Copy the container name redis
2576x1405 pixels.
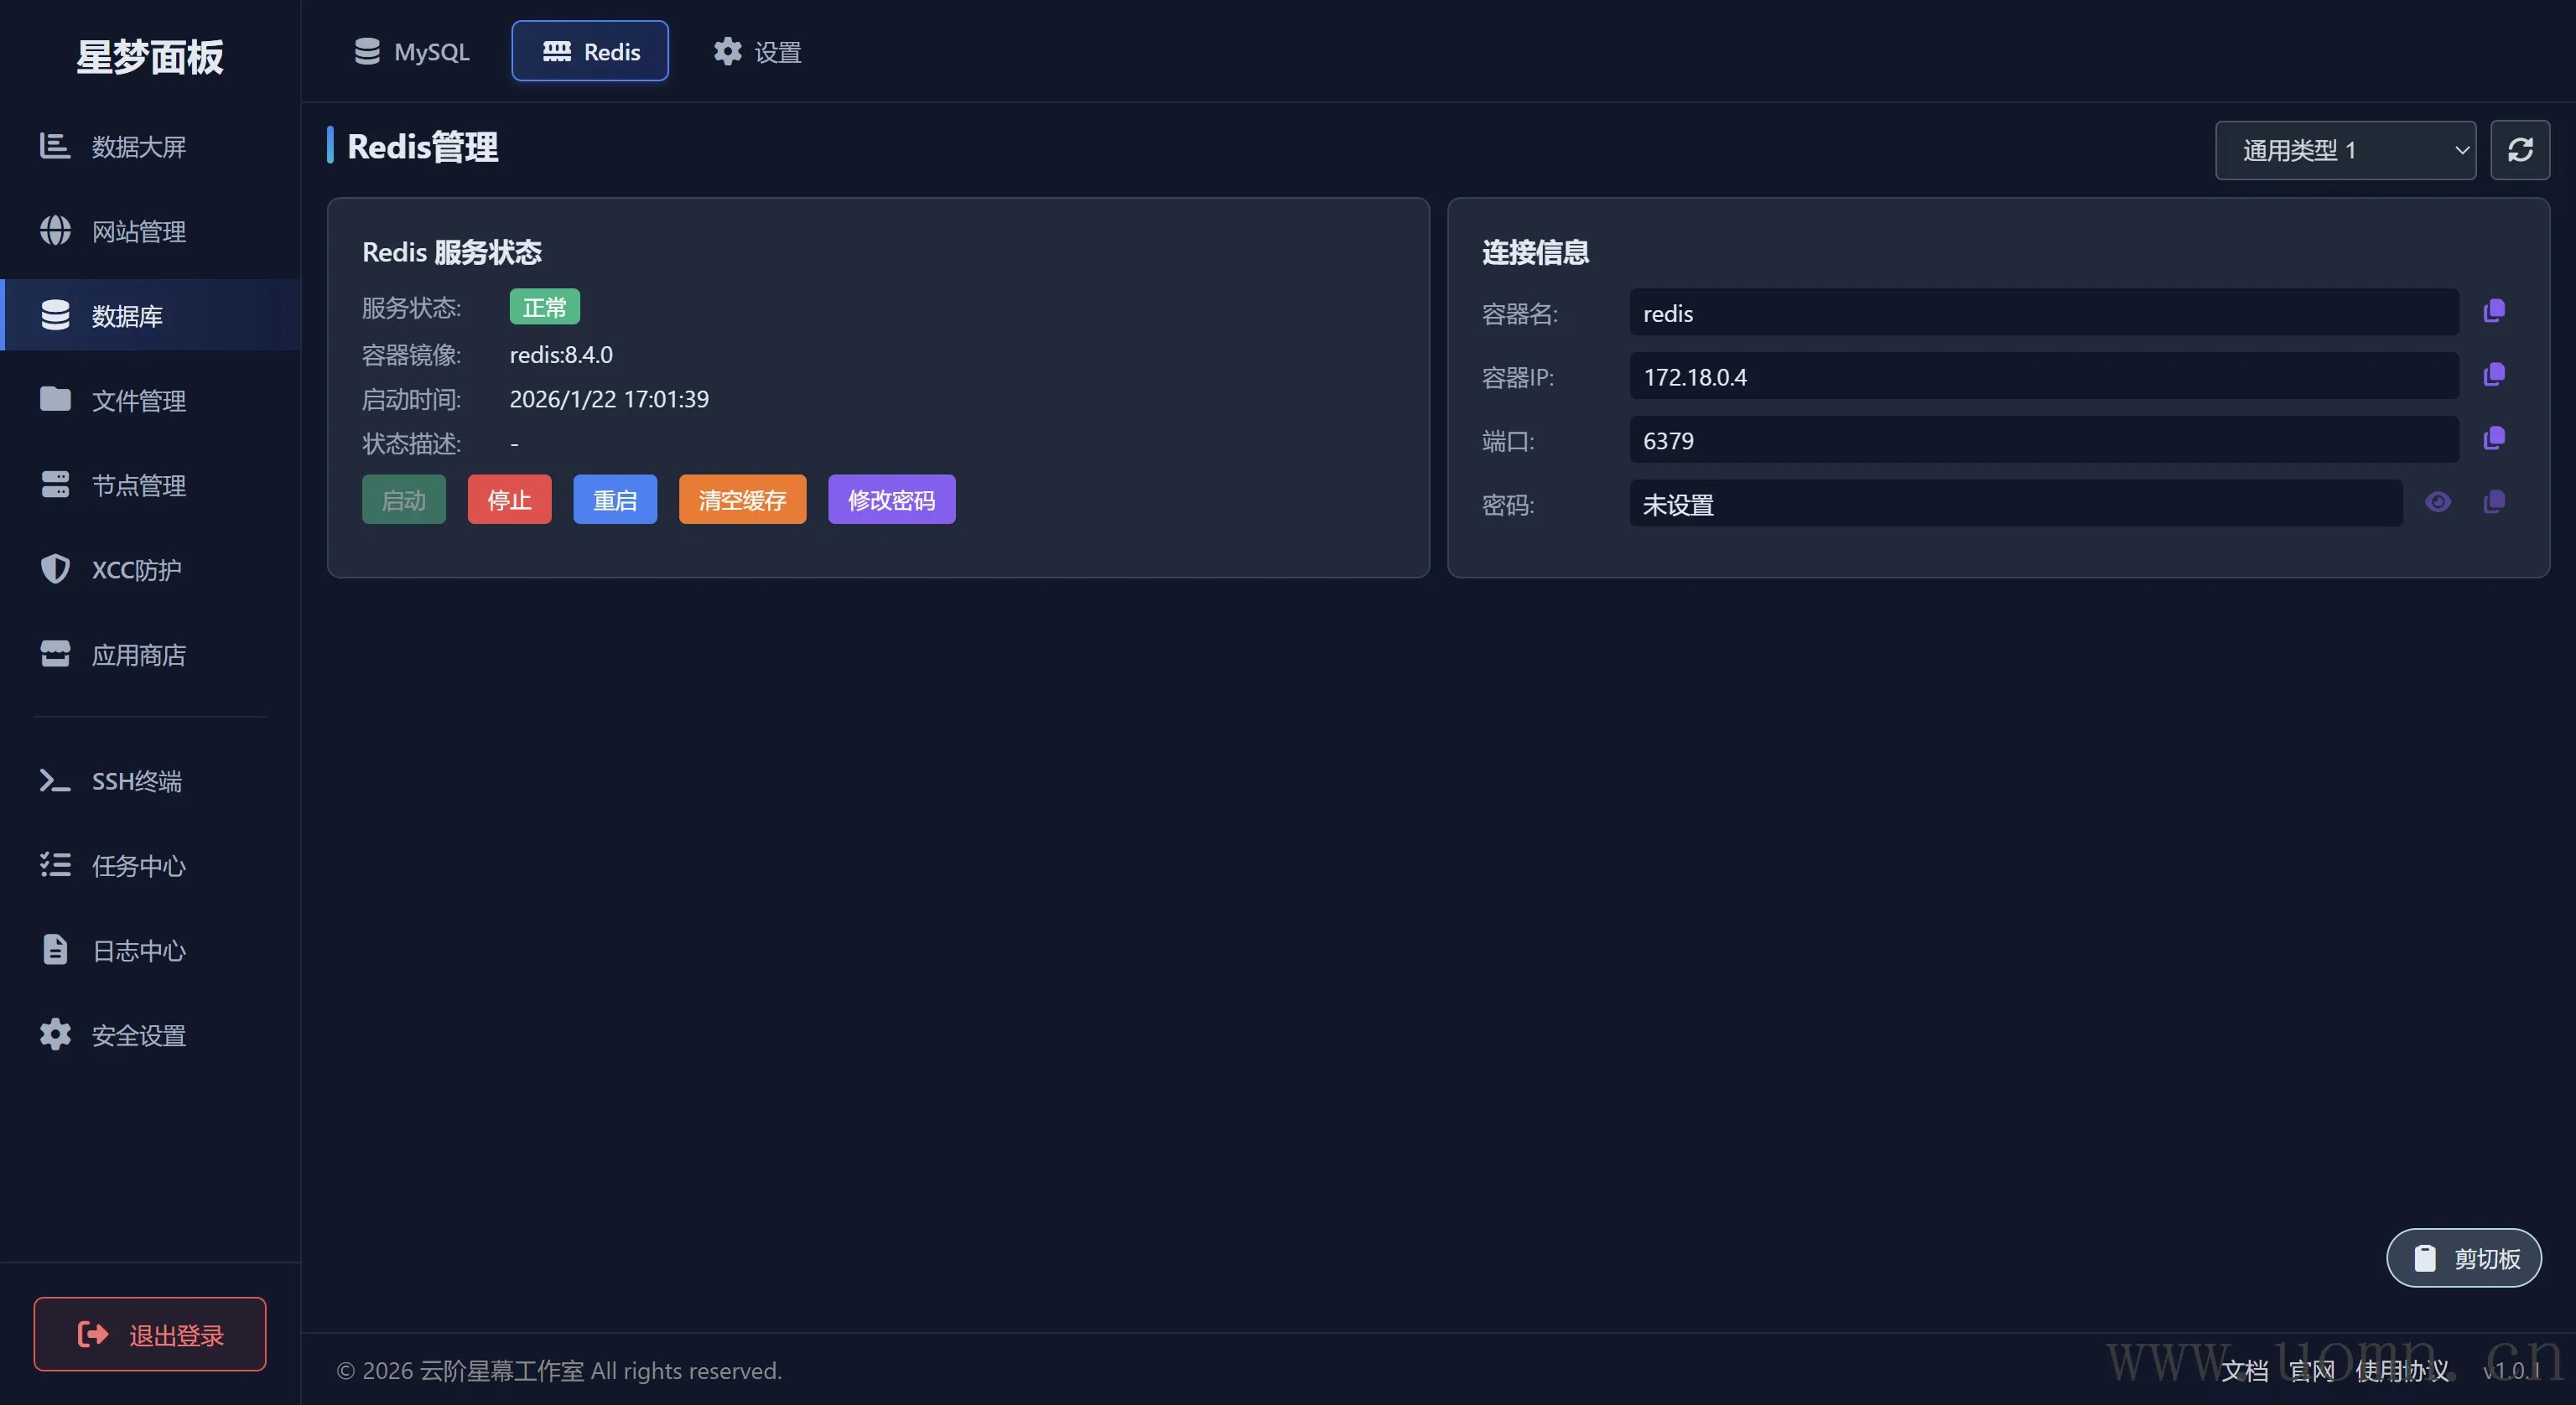click(x=2494, y=311)
